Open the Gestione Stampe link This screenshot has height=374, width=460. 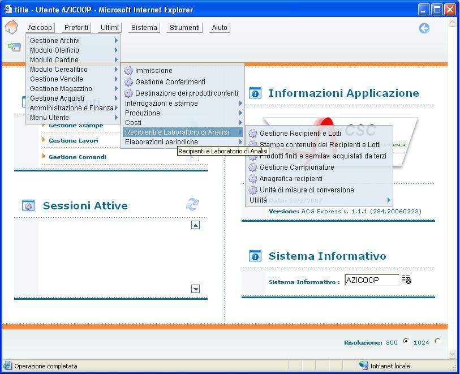[76, 126]
